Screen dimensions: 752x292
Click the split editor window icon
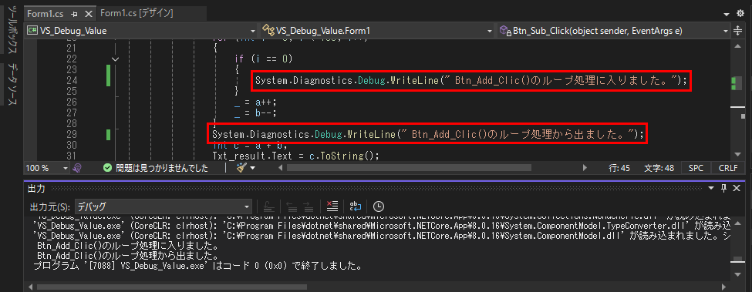(x=738, y=31)
